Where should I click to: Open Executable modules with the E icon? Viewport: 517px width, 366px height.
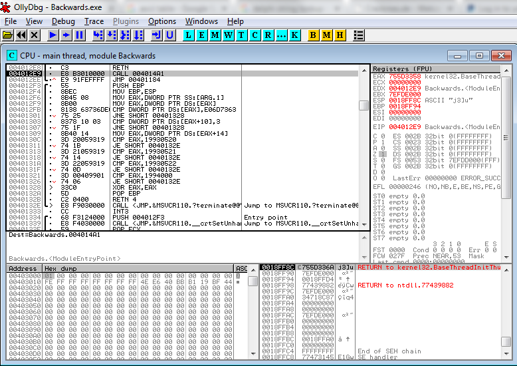pos(201,35)
